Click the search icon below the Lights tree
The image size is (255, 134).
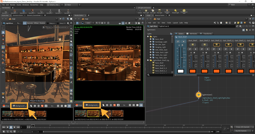click(x=149, y=75)
